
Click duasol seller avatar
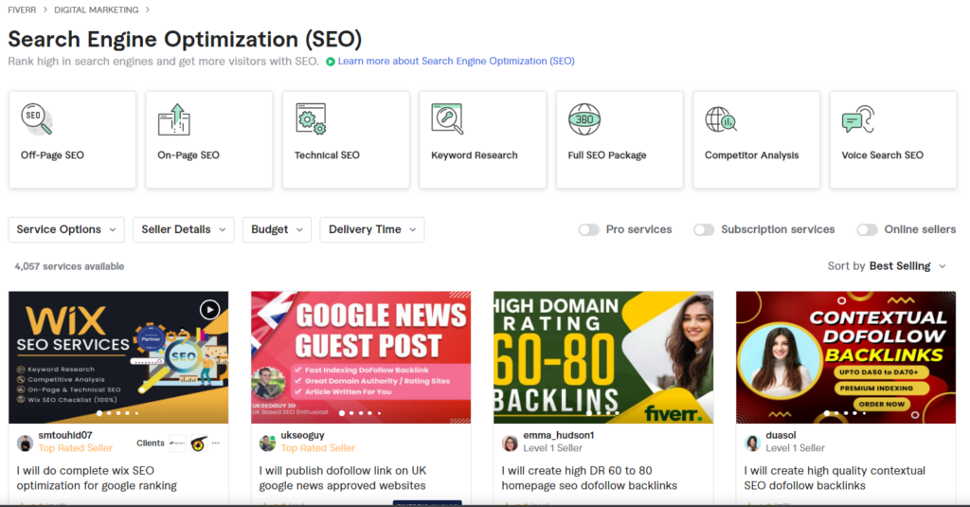[752, 443]
